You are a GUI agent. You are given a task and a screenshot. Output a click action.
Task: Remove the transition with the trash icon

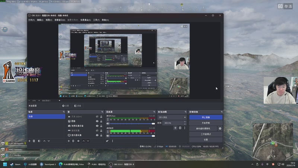coord(180,128)
